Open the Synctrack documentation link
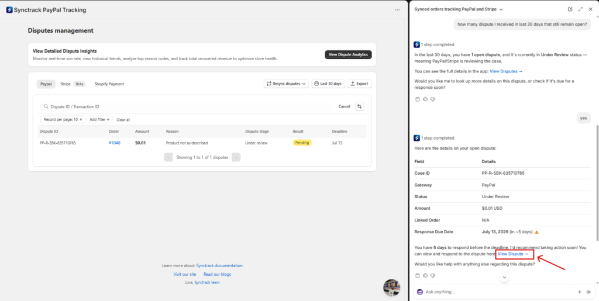The width and height of the screenshot is (599, 301). click(x=219, y=265)
